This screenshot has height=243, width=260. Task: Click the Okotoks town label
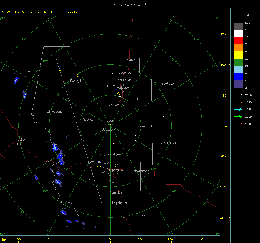(x=116, y=193)
